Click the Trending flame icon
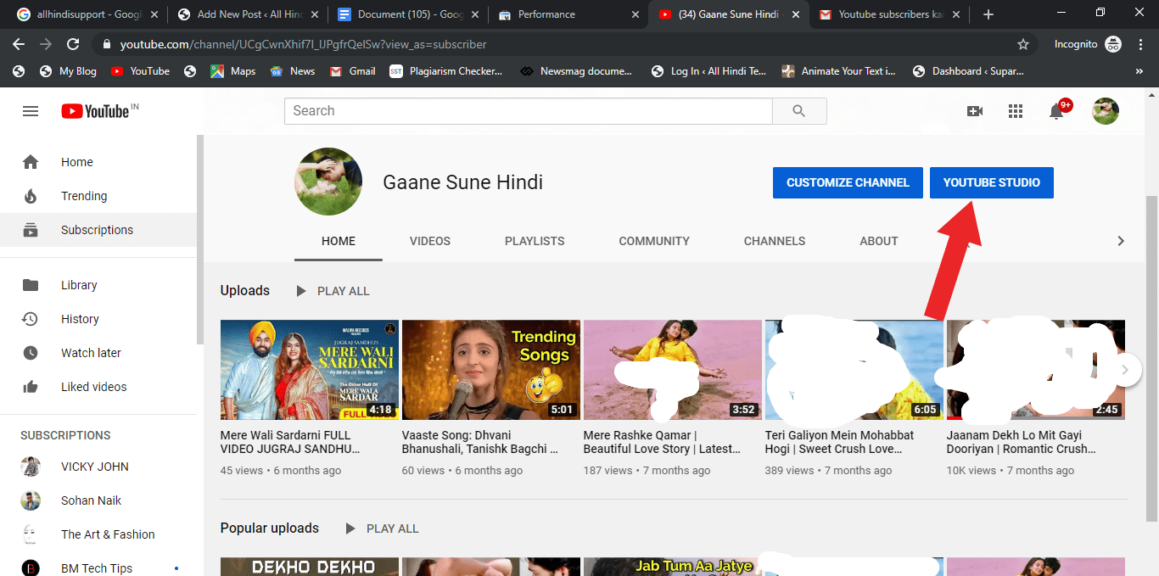The width and height of the screenshot is (1159, 576). tap(31, 196)
